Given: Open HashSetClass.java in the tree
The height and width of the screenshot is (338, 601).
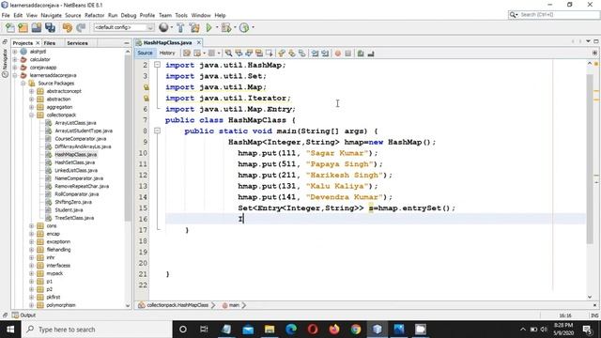Looking at the screenshot, I should click(x=75, y=162).
